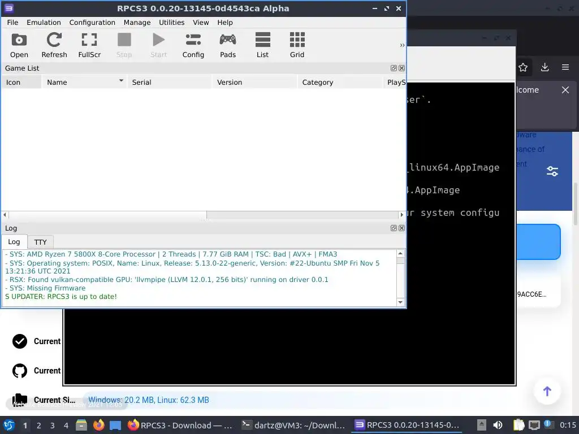The image size is (579, 434).
Task: Open the File menu
Action: click(x=12, y=23)
